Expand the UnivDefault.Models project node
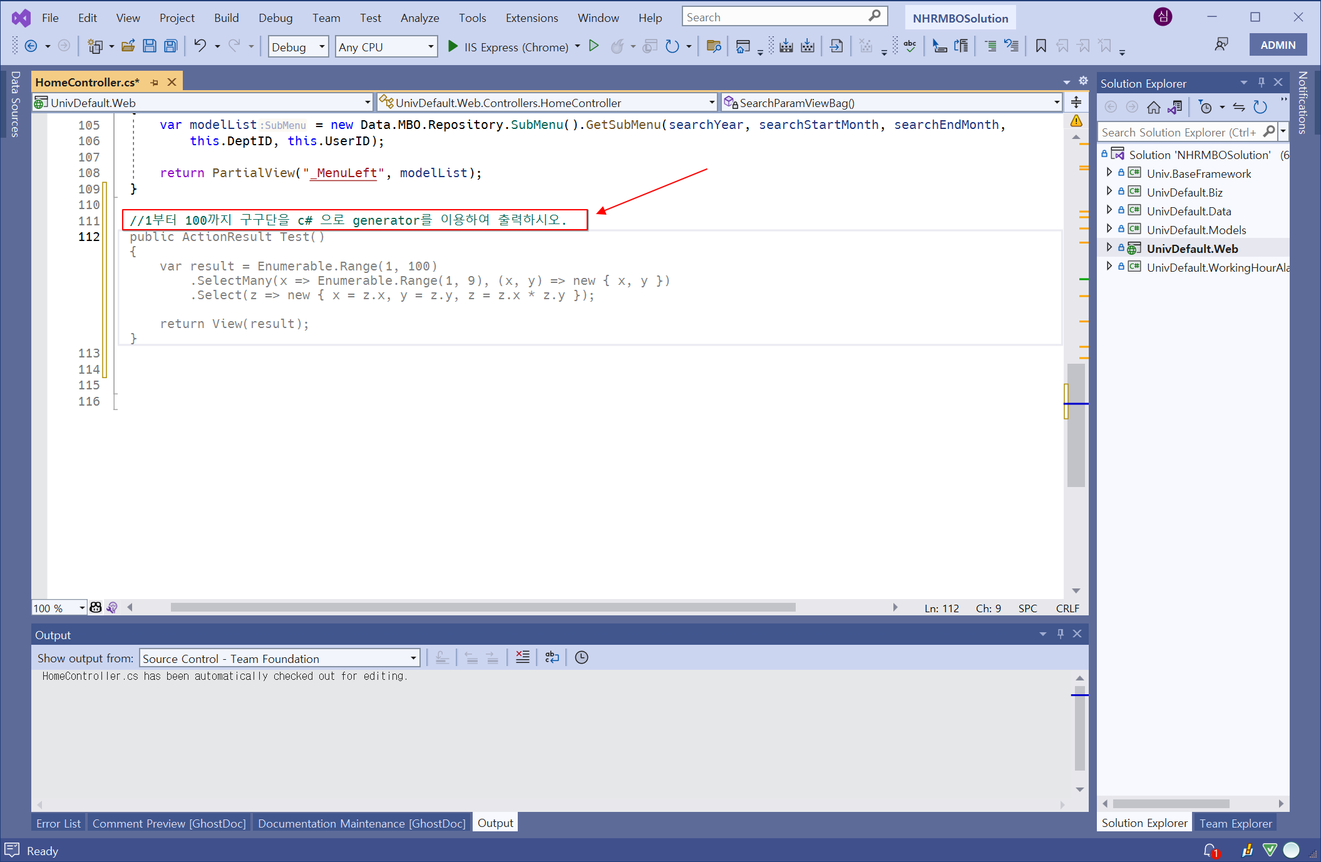Image resolution: width=1321 pixels, height=862 pixels. coord(1109,229)
